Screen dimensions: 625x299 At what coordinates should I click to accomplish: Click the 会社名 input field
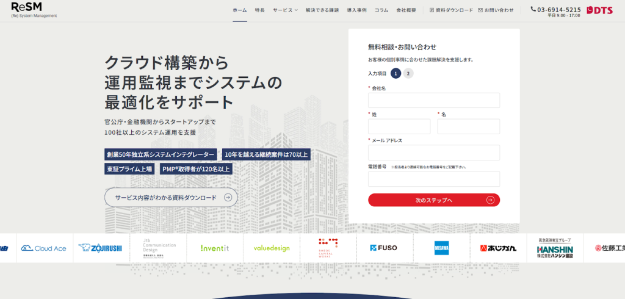434,101
